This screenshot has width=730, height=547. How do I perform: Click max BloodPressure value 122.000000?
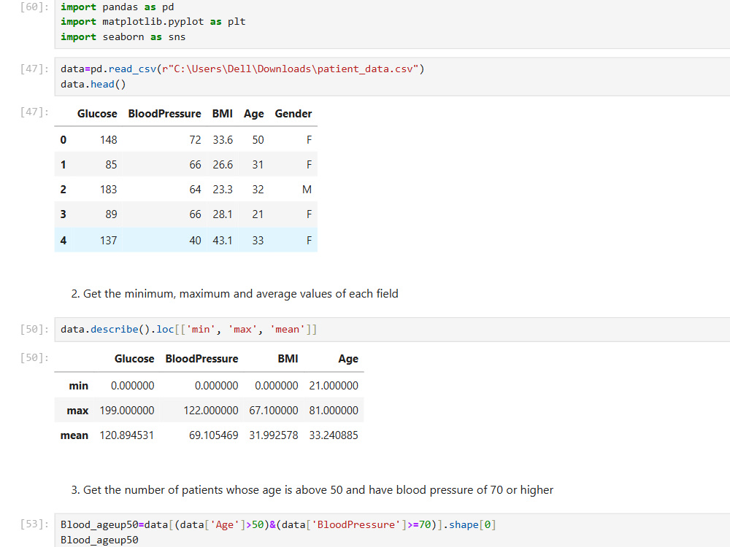click(x=211, y=411)
